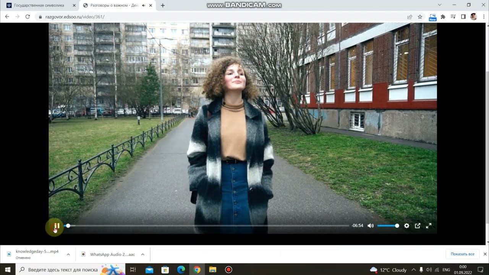Open Task View from taskbar
Screen dimensions: 489x275
tap(133, 270)
